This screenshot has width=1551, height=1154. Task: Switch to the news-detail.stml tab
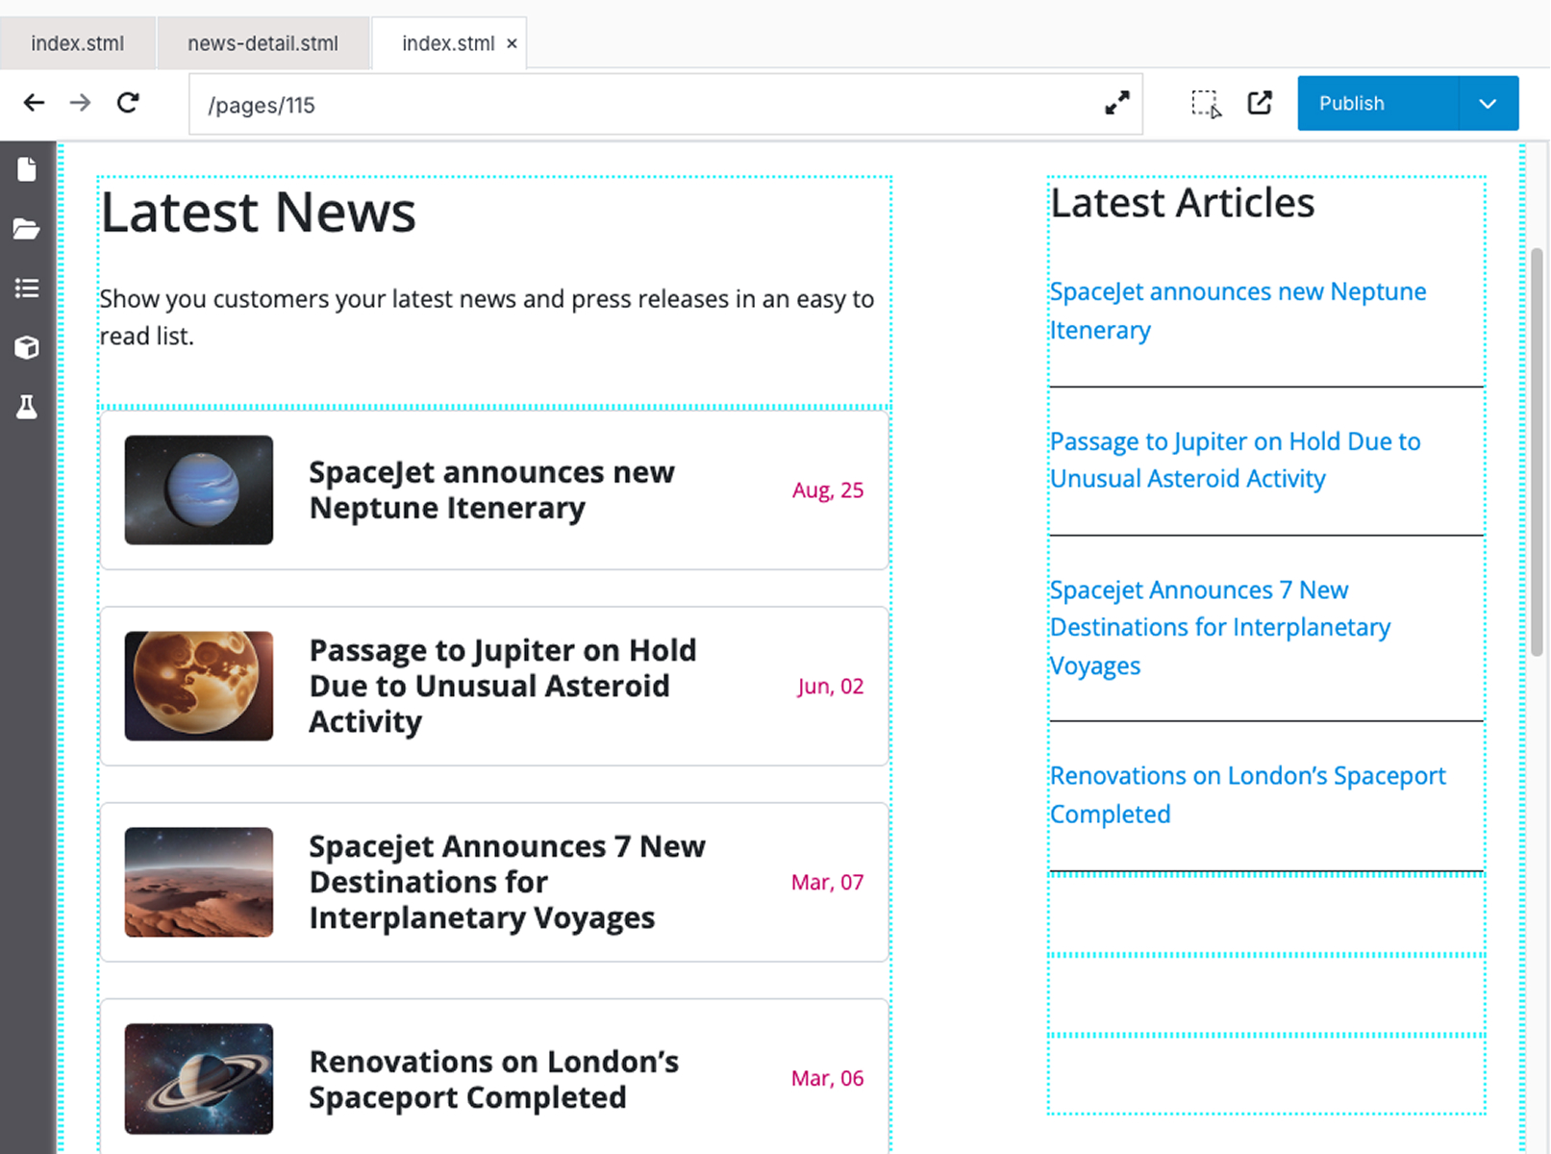(x=263, y=43)
